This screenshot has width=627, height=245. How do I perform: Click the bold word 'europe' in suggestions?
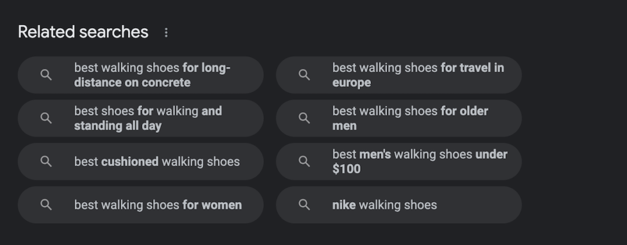(x=351, y=83)
